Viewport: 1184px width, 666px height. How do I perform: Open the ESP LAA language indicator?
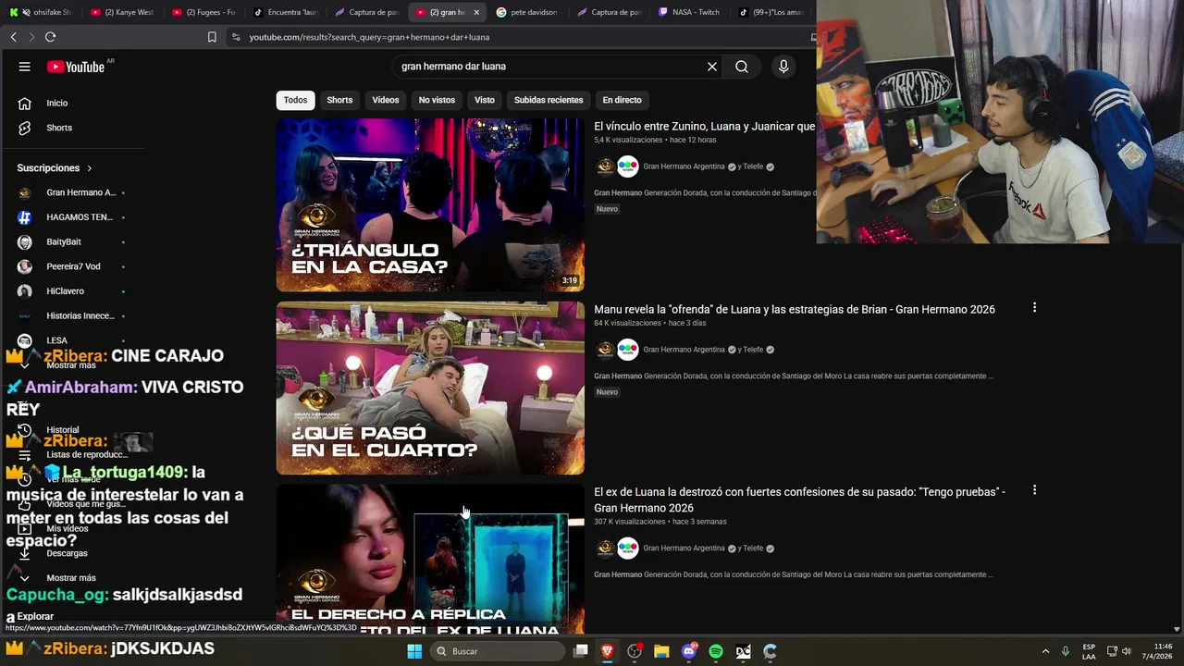point(1089,651)
